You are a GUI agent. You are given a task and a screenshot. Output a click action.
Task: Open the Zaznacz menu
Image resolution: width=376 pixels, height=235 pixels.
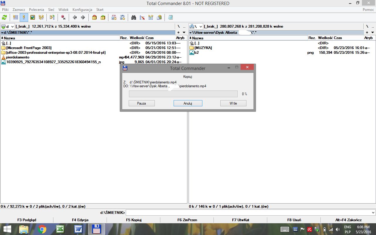tap(19, 10)
